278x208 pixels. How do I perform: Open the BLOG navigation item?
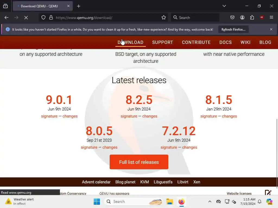pyautogui.click(x=265, y=42)
